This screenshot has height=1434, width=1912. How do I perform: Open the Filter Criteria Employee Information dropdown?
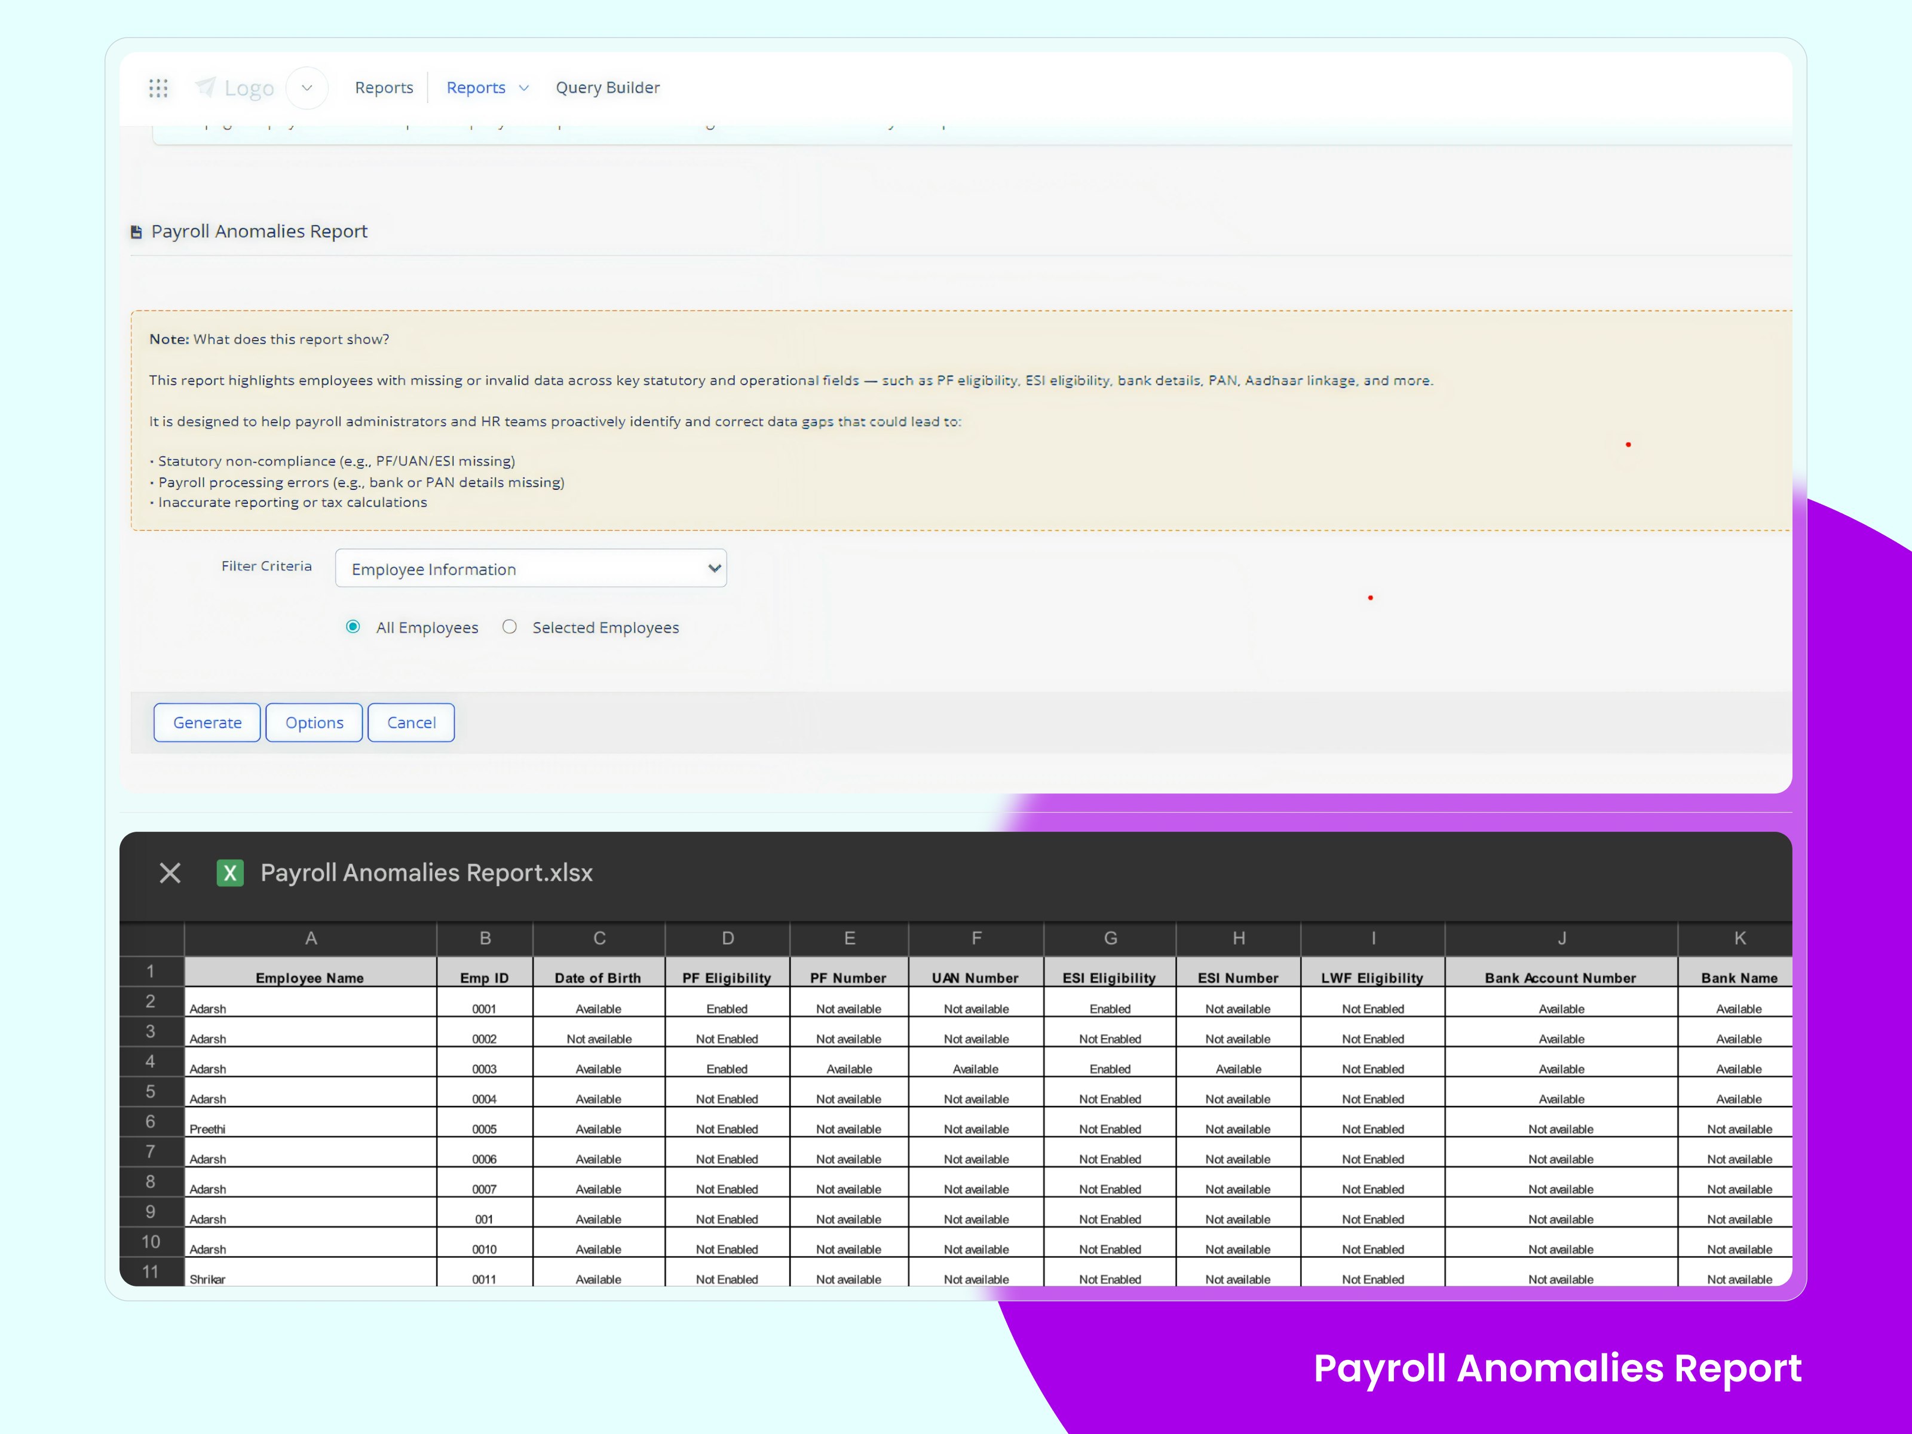click(x=531, y=569)
